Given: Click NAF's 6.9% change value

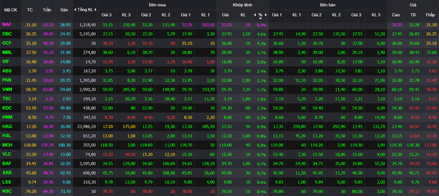Looking at the screenshot, I should pyautogui.click(x=261, y=25).
